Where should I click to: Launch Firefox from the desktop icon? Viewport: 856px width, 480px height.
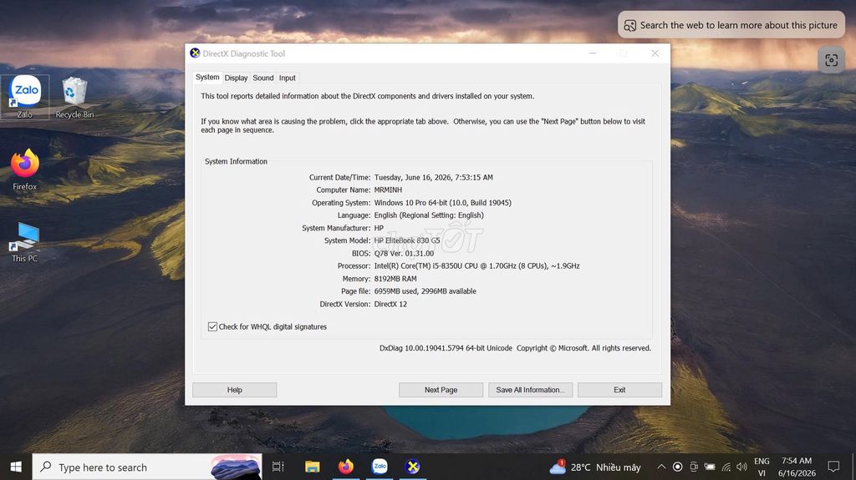click(x=25, y=169)
